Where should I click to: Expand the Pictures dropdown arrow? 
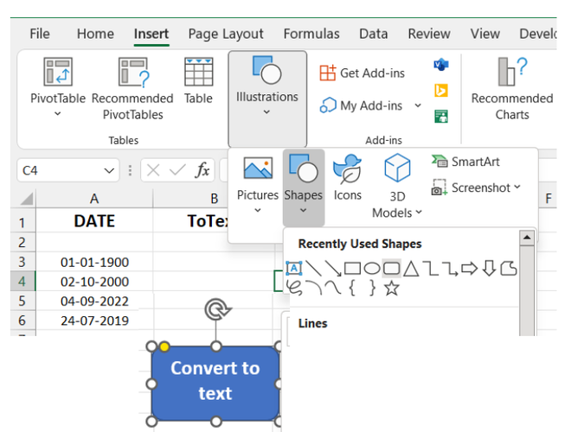pyautogui.click(x=258, y=210)
